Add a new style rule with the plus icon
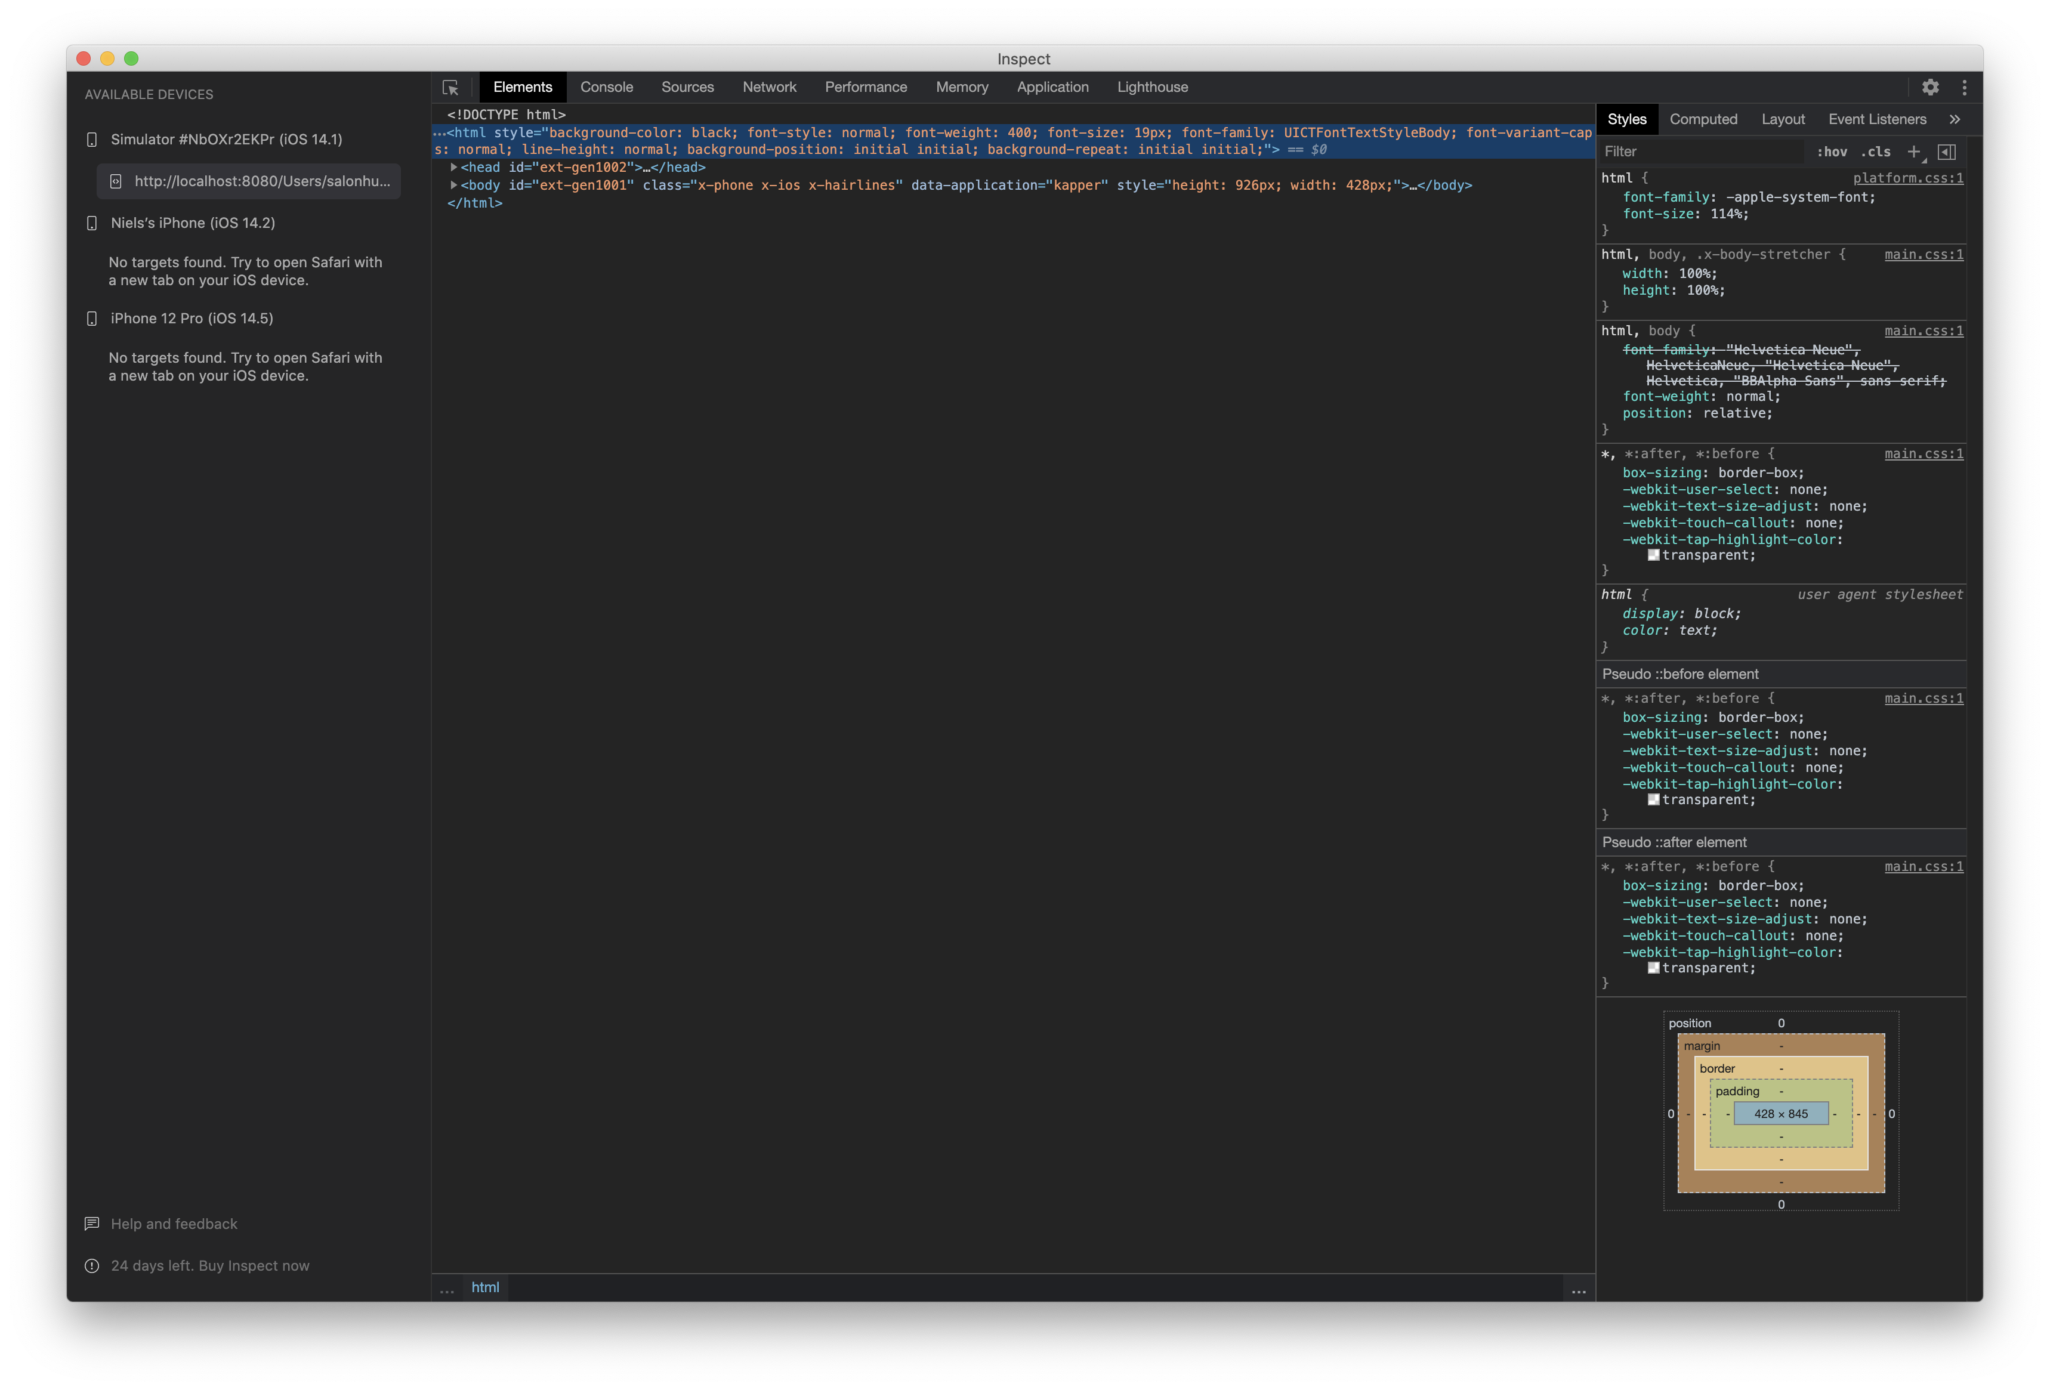Screen dimensions: 2050x1390 [x=1914, y=152]
